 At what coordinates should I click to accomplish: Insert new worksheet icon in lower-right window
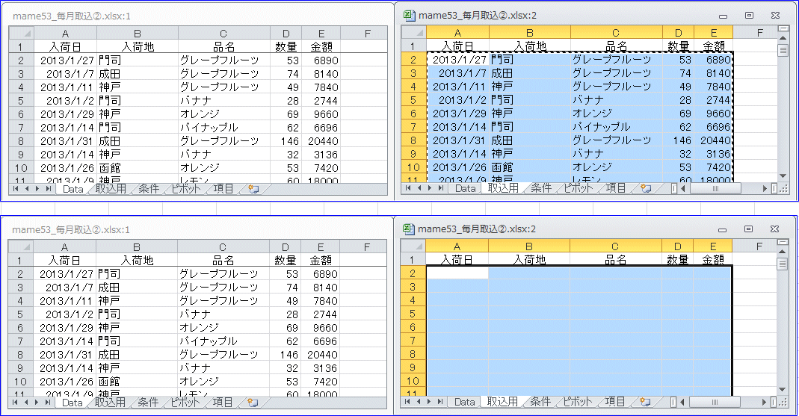[x=645, y=402]
